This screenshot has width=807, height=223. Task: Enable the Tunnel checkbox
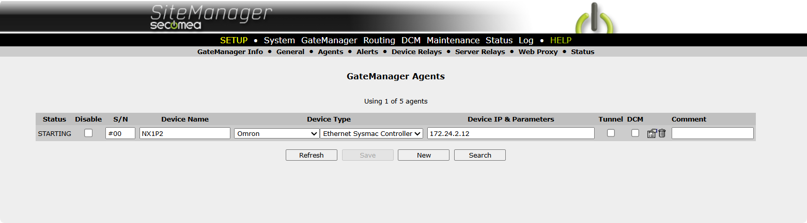611,133
